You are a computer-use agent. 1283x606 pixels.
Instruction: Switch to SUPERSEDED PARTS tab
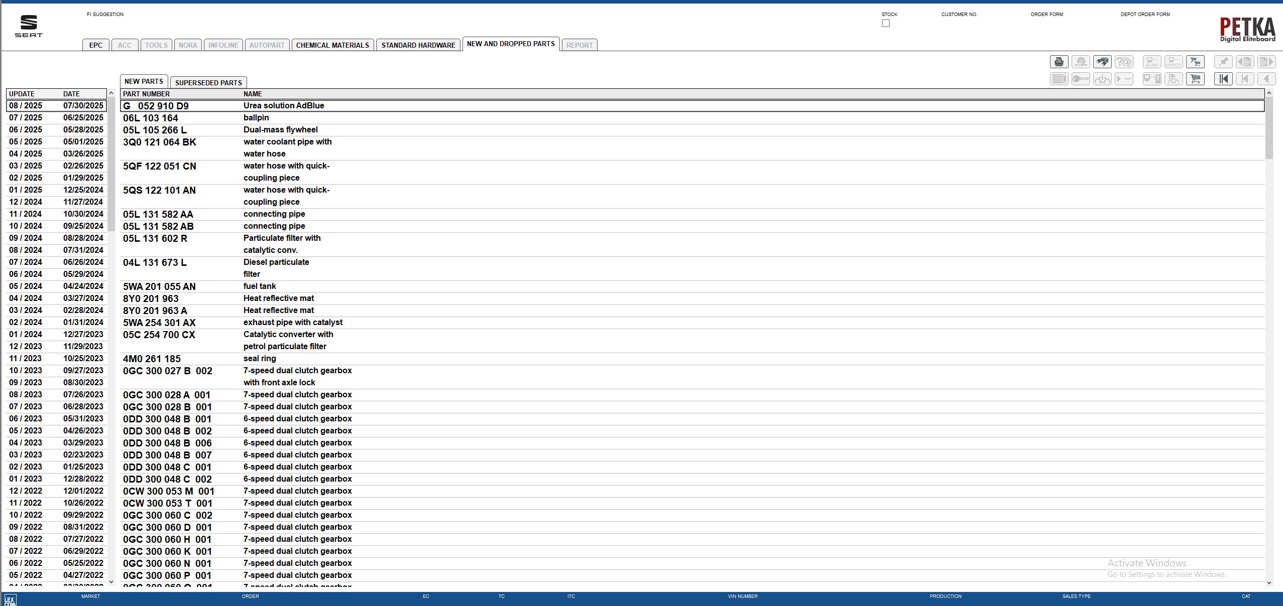[x=208, y=83]
